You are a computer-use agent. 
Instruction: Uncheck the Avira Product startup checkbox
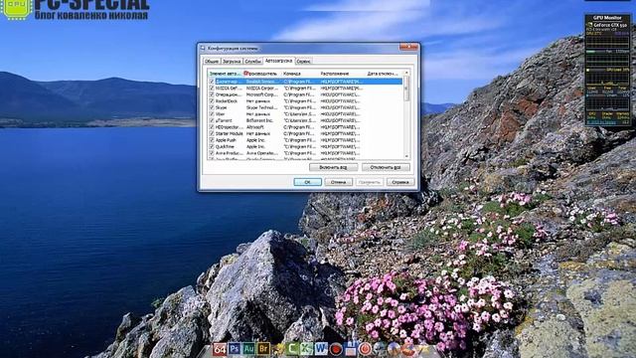[212, 153]
